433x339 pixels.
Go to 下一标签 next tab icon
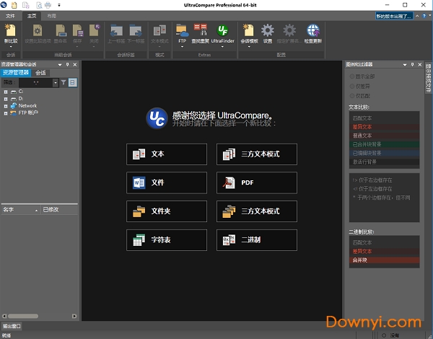(x=136, y=30)
